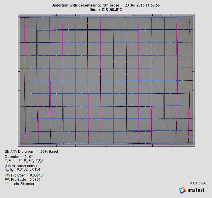Click the bottom-right purple corner diamond marker
Screen dimensions: 212x198
pos(193,144)
